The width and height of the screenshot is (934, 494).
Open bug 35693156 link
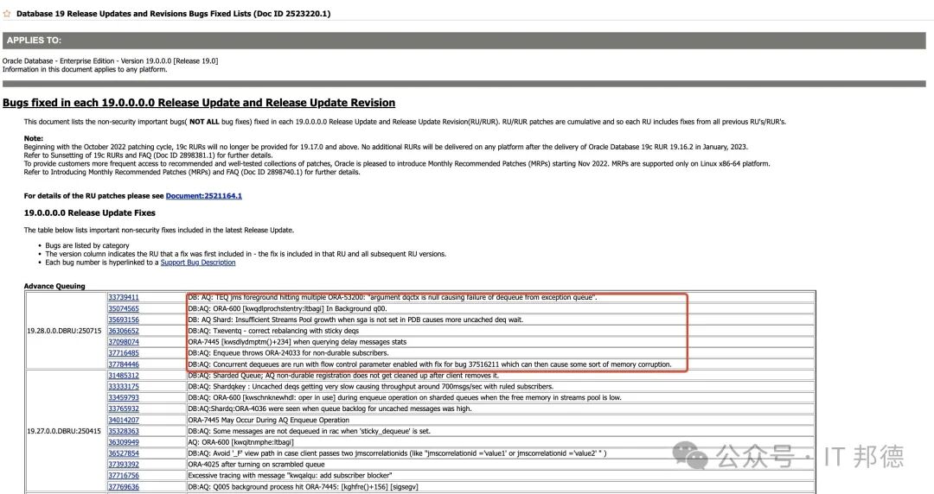coord(124,320)
